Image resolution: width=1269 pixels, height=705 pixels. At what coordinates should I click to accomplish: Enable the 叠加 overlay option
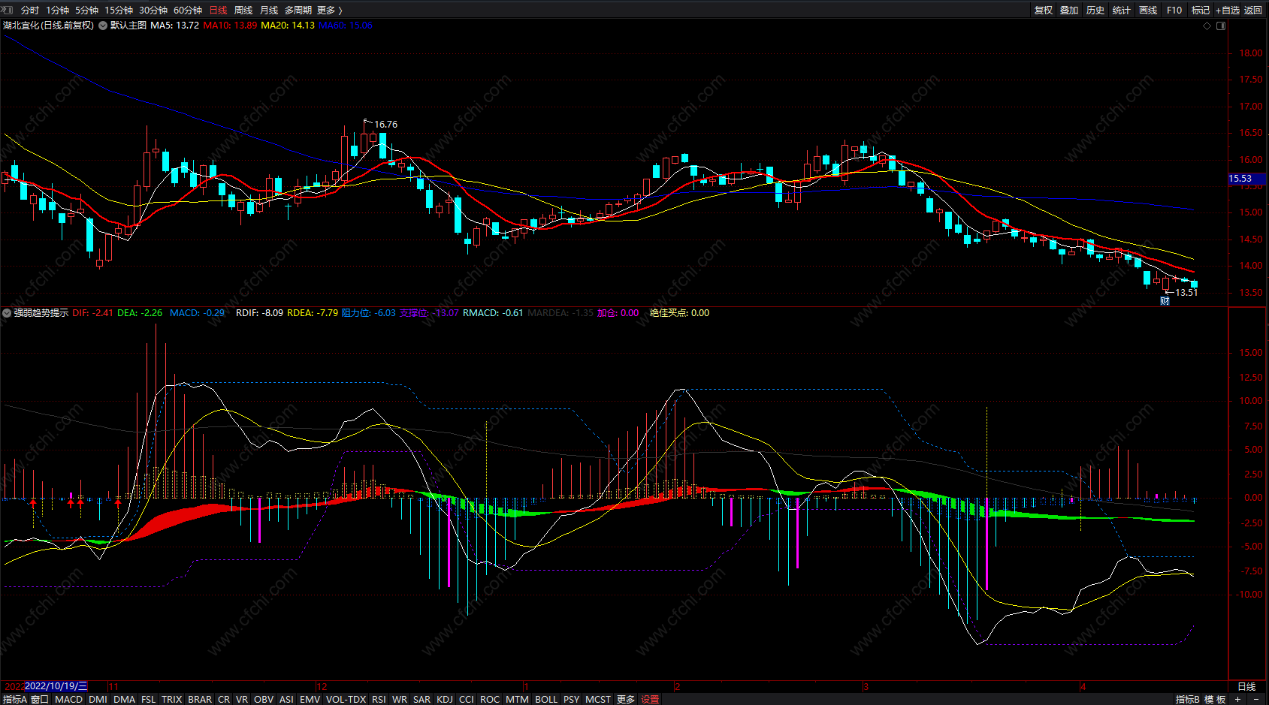tap(1069, 10)
